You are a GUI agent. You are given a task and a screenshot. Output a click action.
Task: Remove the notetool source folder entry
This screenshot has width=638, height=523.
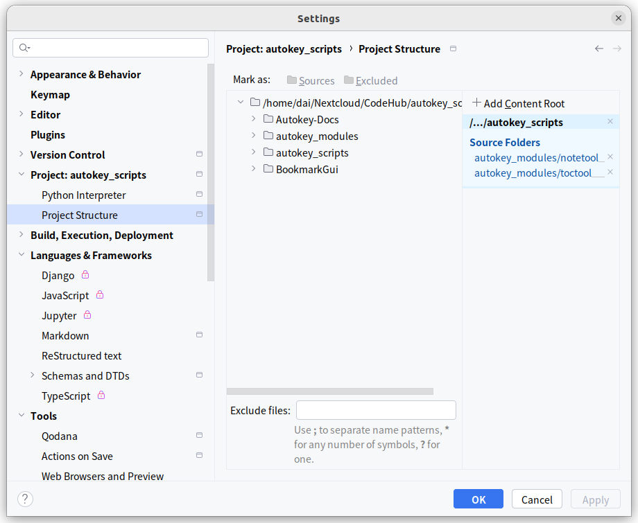pyautogui.click(x=610, y=157)
